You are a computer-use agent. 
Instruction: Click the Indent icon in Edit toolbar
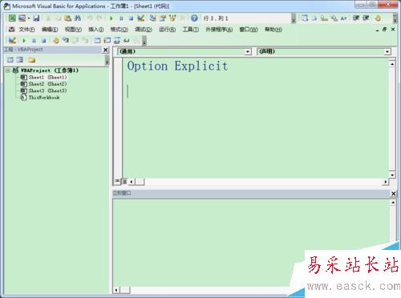tap(356, 18)
